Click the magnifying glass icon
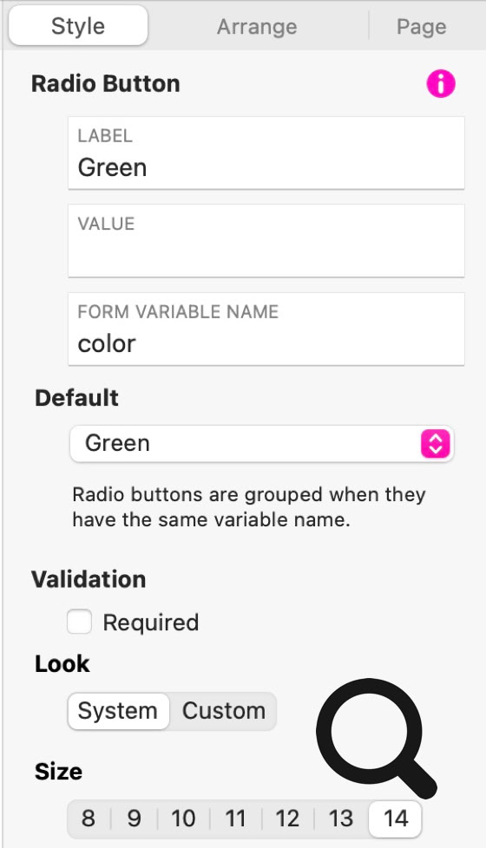 pyautogui.click(x=377, y=739)
